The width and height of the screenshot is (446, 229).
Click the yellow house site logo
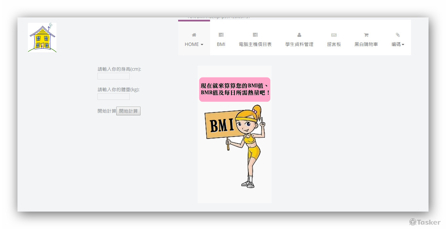click(42, 37)
